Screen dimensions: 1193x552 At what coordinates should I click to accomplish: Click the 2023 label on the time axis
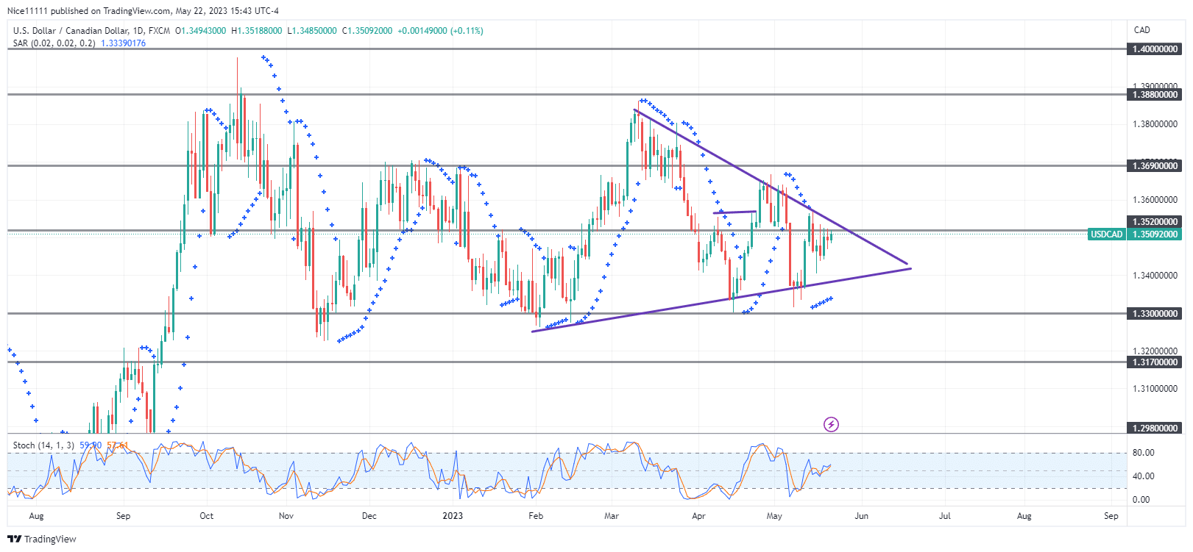tap(453, 516)
